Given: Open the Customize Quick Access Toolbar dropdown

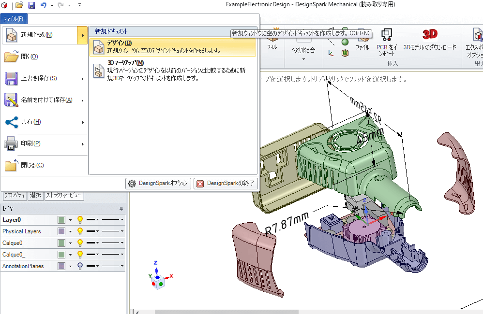Looking at the screenshot, I should pos(79,5).
